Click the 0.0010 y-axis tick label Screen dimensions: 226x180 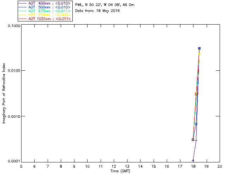click(x=14, y=116)
